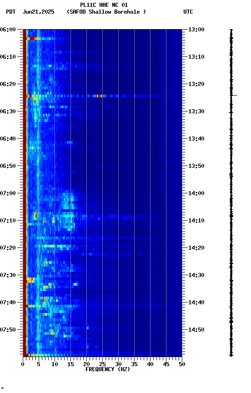
Task: Click the bright patch near 16 Hz at 07:33
Action: pyautogui.click(x=75, y=284)
